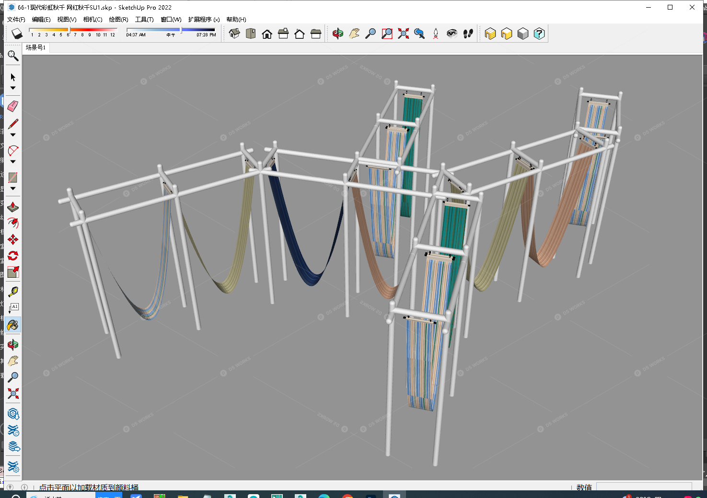Screen dimensions: 707x498
Task: Activate the Rotate tool
Action: [13, 256]
